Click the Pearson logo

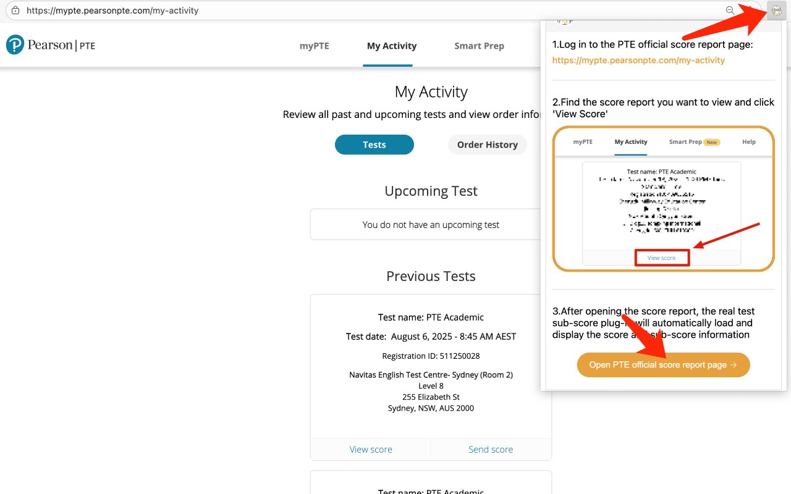pos(51,45)
